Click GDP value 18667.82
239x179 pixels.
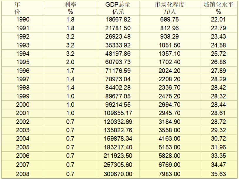118,19
